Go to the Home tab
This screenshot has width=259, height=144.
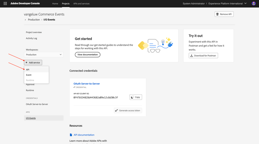(x=55, y=4)
